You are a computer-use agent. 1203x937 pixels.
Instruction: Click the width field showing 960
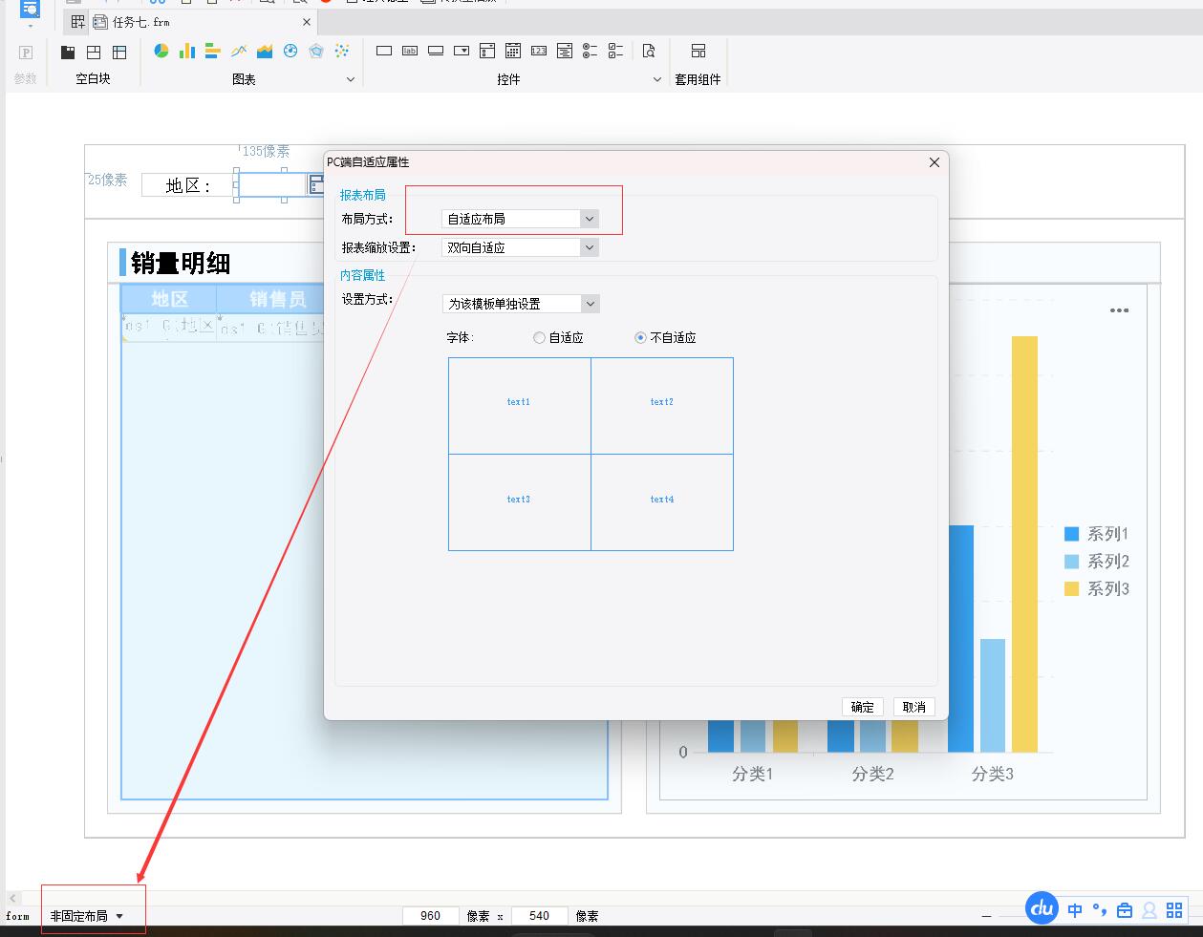(431, 916)
